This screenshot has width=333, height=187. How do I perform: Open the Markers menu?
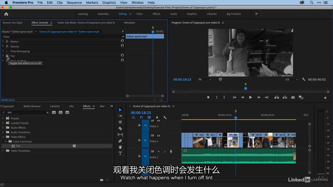(x=92, y=3)
